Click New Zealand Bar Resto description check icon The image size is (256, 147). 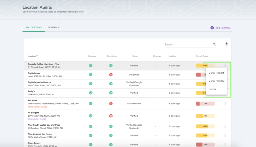coord(111,135)
